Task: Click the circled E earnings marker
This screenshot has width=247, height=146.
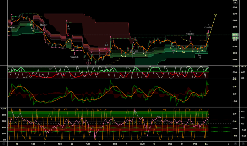Action: pyautogui.click(x=89, y=63)
